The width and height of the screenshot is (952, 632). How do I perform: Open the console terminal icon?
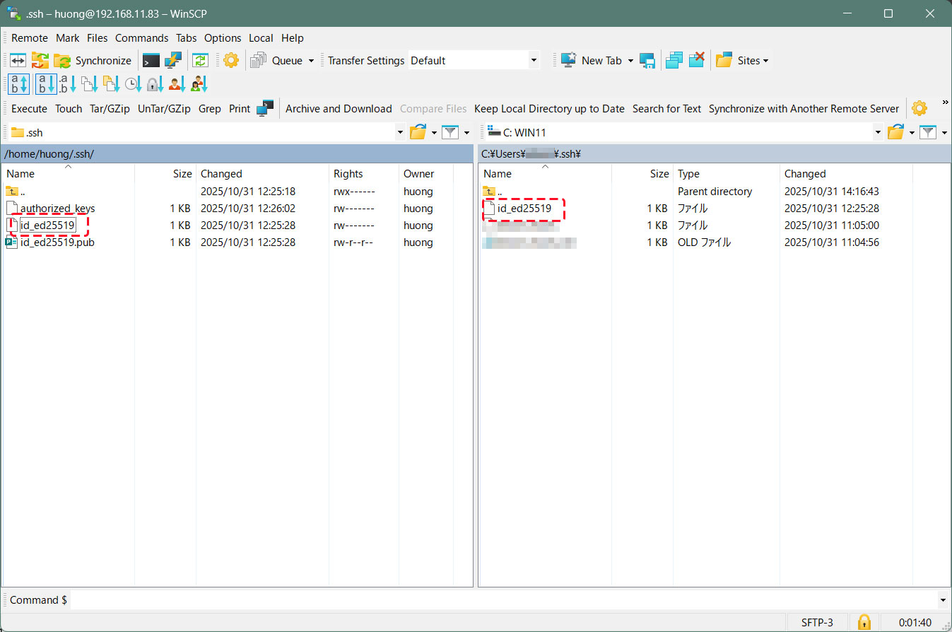coord(151,61)
